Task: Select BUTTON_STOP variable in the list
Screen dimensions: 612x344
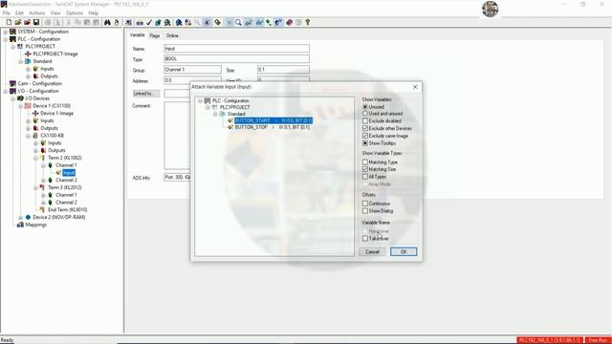Action: [x=273, y=127]
